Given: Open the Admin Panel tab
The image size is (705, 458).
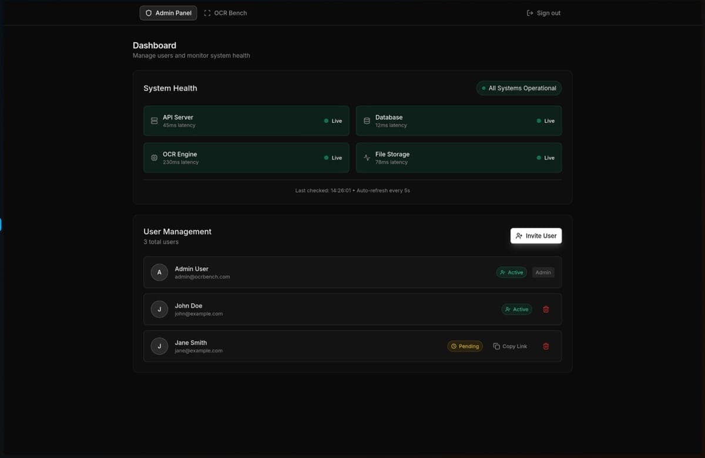Looking at the screenshot, I should (168, 13).
